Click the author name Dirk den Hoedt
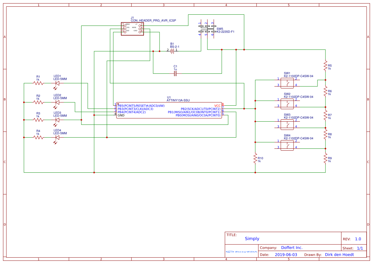 coord(339,255)
